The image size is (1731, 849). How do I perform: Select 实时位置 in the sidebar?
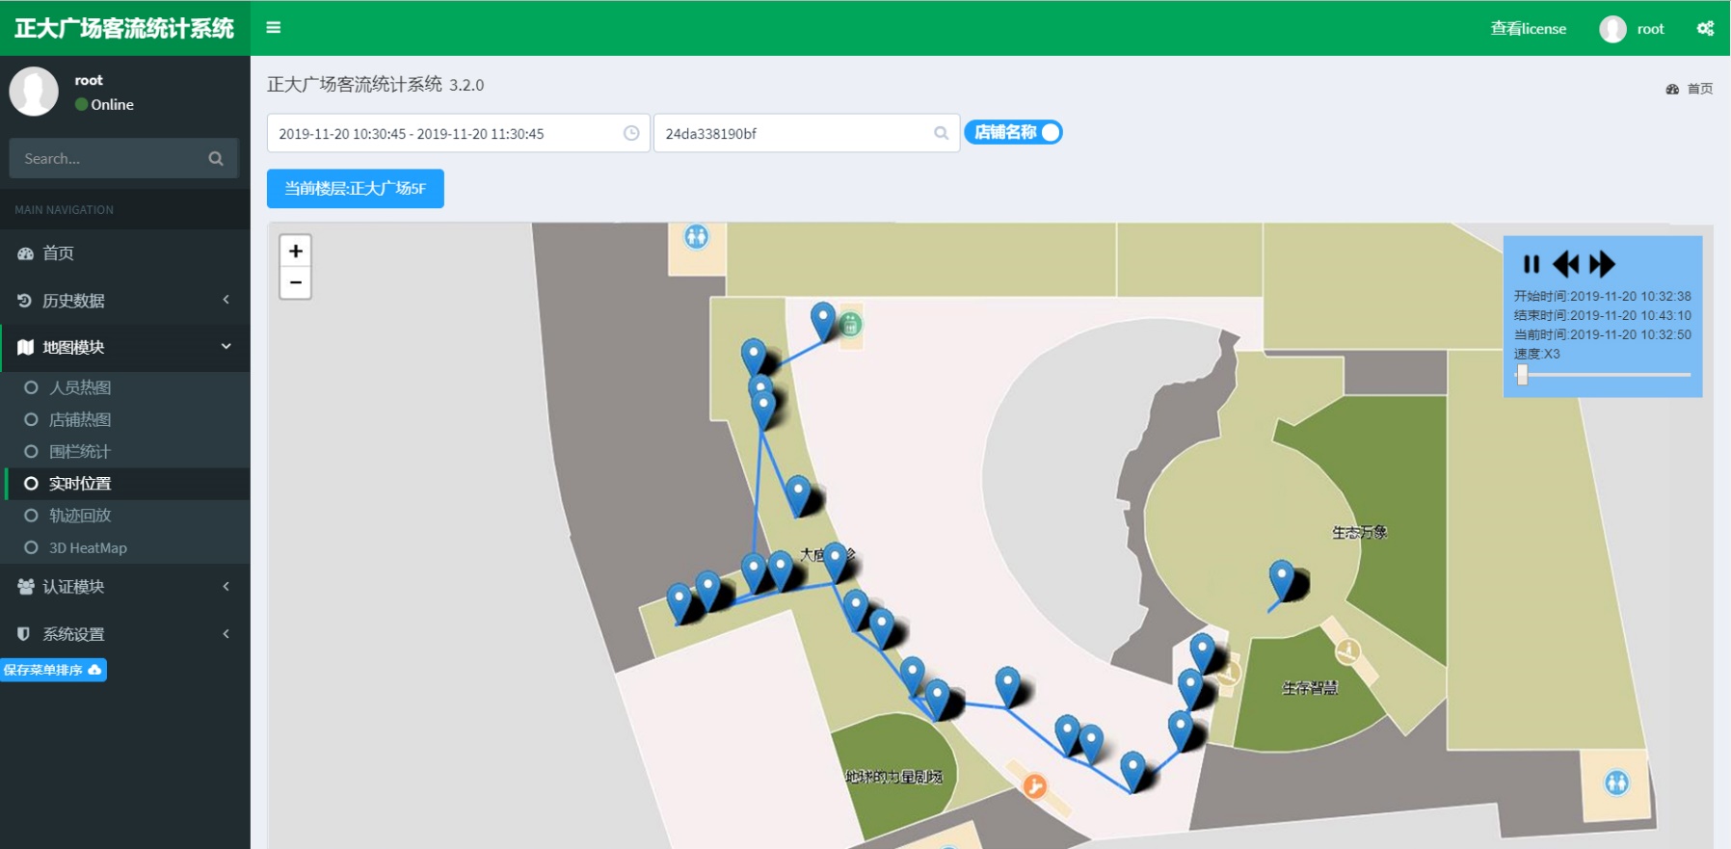[80, 483]
